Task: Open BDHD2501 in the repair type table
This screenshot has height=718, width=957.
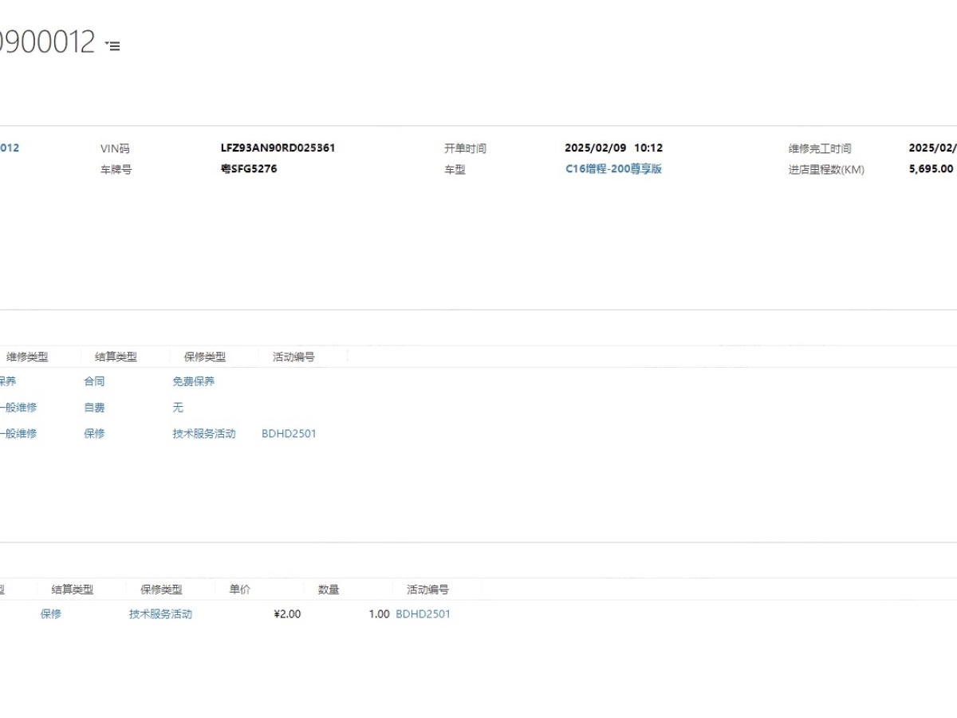Action: point(289,434)
